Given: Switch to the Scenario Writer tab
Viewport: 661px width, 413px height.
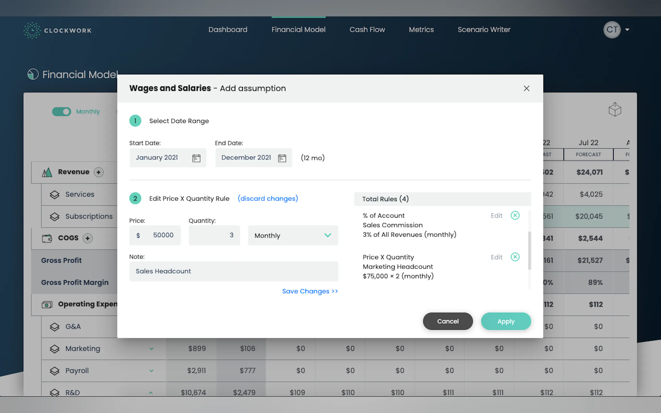Looking at the screenshot, I should click(484, 29).
